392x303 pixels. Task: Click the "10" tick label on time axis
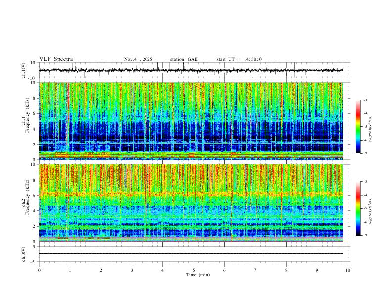click(x=348, y=270)
